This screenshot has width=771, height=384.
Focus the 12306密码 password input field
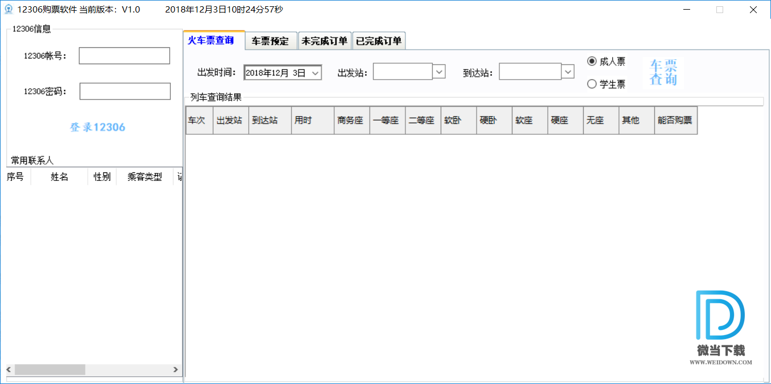pyautogui.click(x=125, y=91)
